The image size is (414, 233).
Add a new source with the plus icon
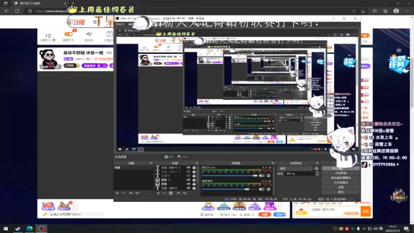pos(158,193)
